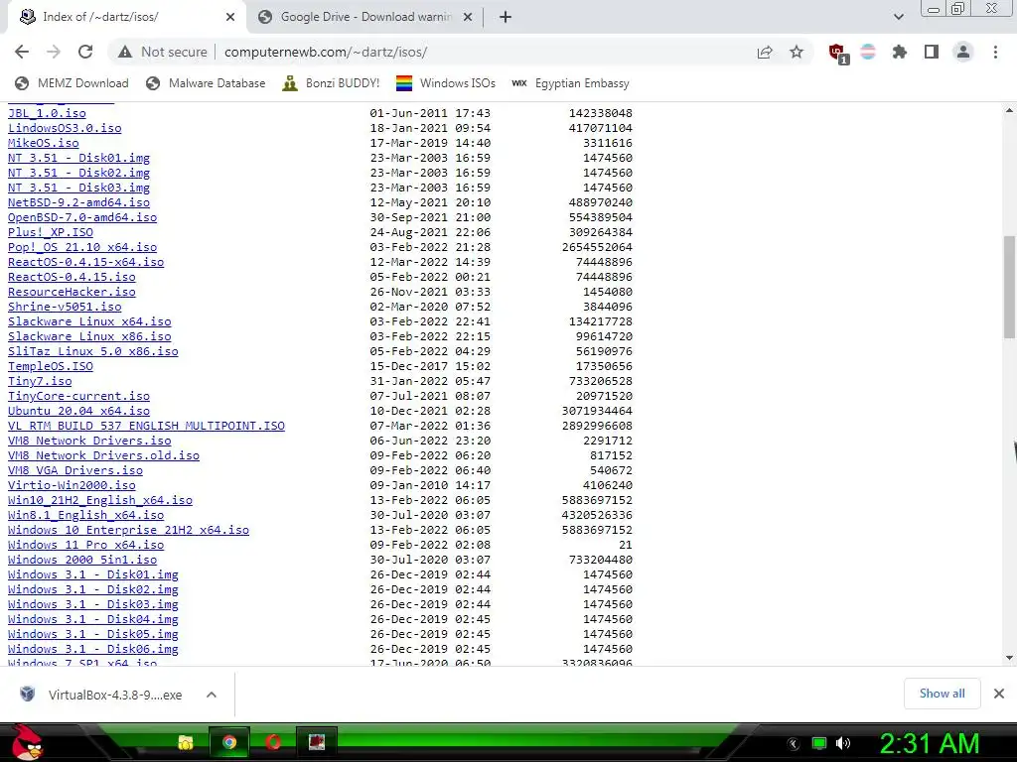
Task: Download Slackware Linux x64.iso
Action: click(89, 322)
